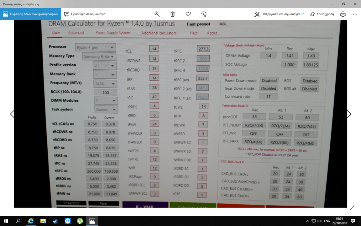Add photo to a creation
The width and height of the screenshot is (361, 226).
pyautogui.click(x=85, y=14)
